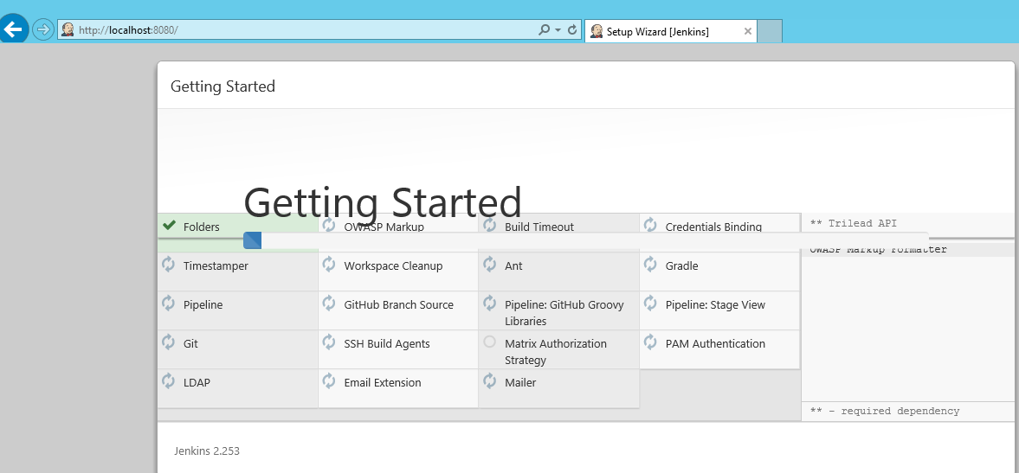Viewport: 1019px width, 473px height.
Task: Click the LDAP plugin label
Action: pos(197,383)
